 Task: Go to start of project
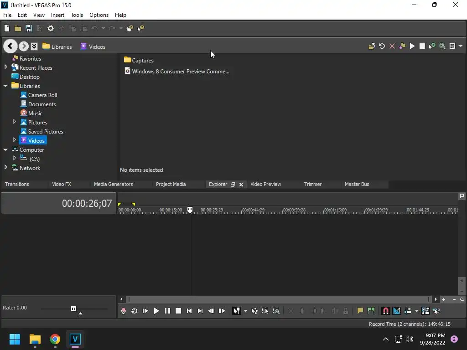pos(189,311)
